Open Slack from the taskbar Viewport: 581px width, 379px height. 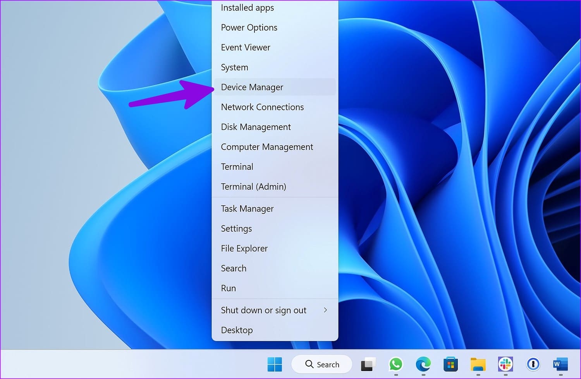pyautogui.click(x=505, y=364)
